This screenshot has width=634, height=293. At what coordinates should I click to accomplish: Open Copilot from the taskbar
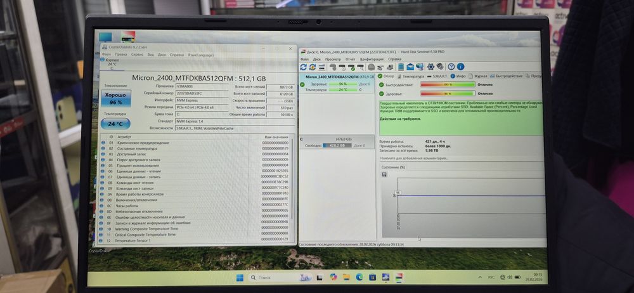(333, 277)
